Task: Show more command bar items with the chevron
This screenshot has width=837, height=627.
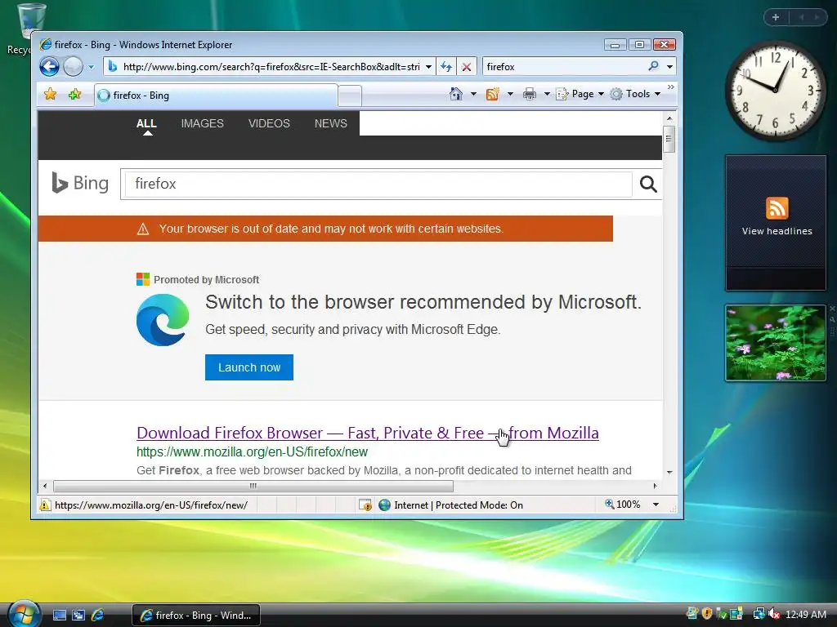Action: tap(671, 87)
